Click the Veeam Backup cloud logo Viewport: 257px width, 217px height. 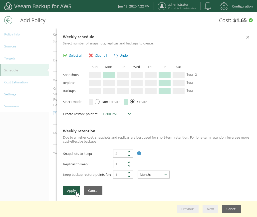click(x=8, y=6)
